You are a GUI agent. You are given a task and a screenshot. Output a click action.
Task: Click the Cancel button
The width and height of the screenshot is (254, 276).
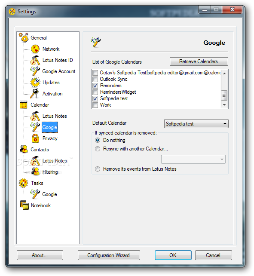pyautogui.click(x=213, y=255)
